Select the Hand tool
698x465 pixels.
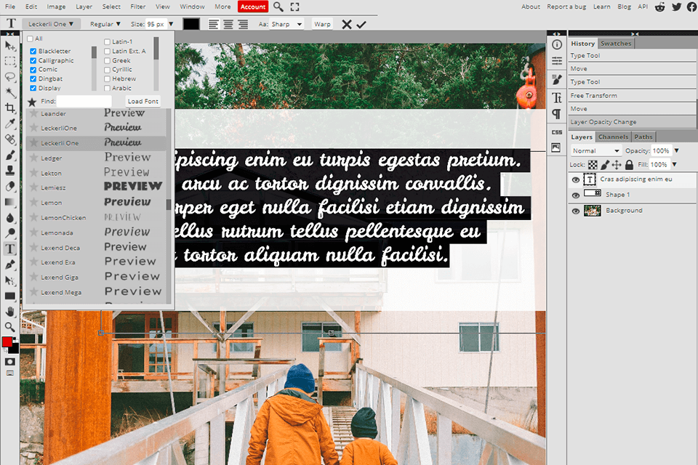click(x=10, y=309)
